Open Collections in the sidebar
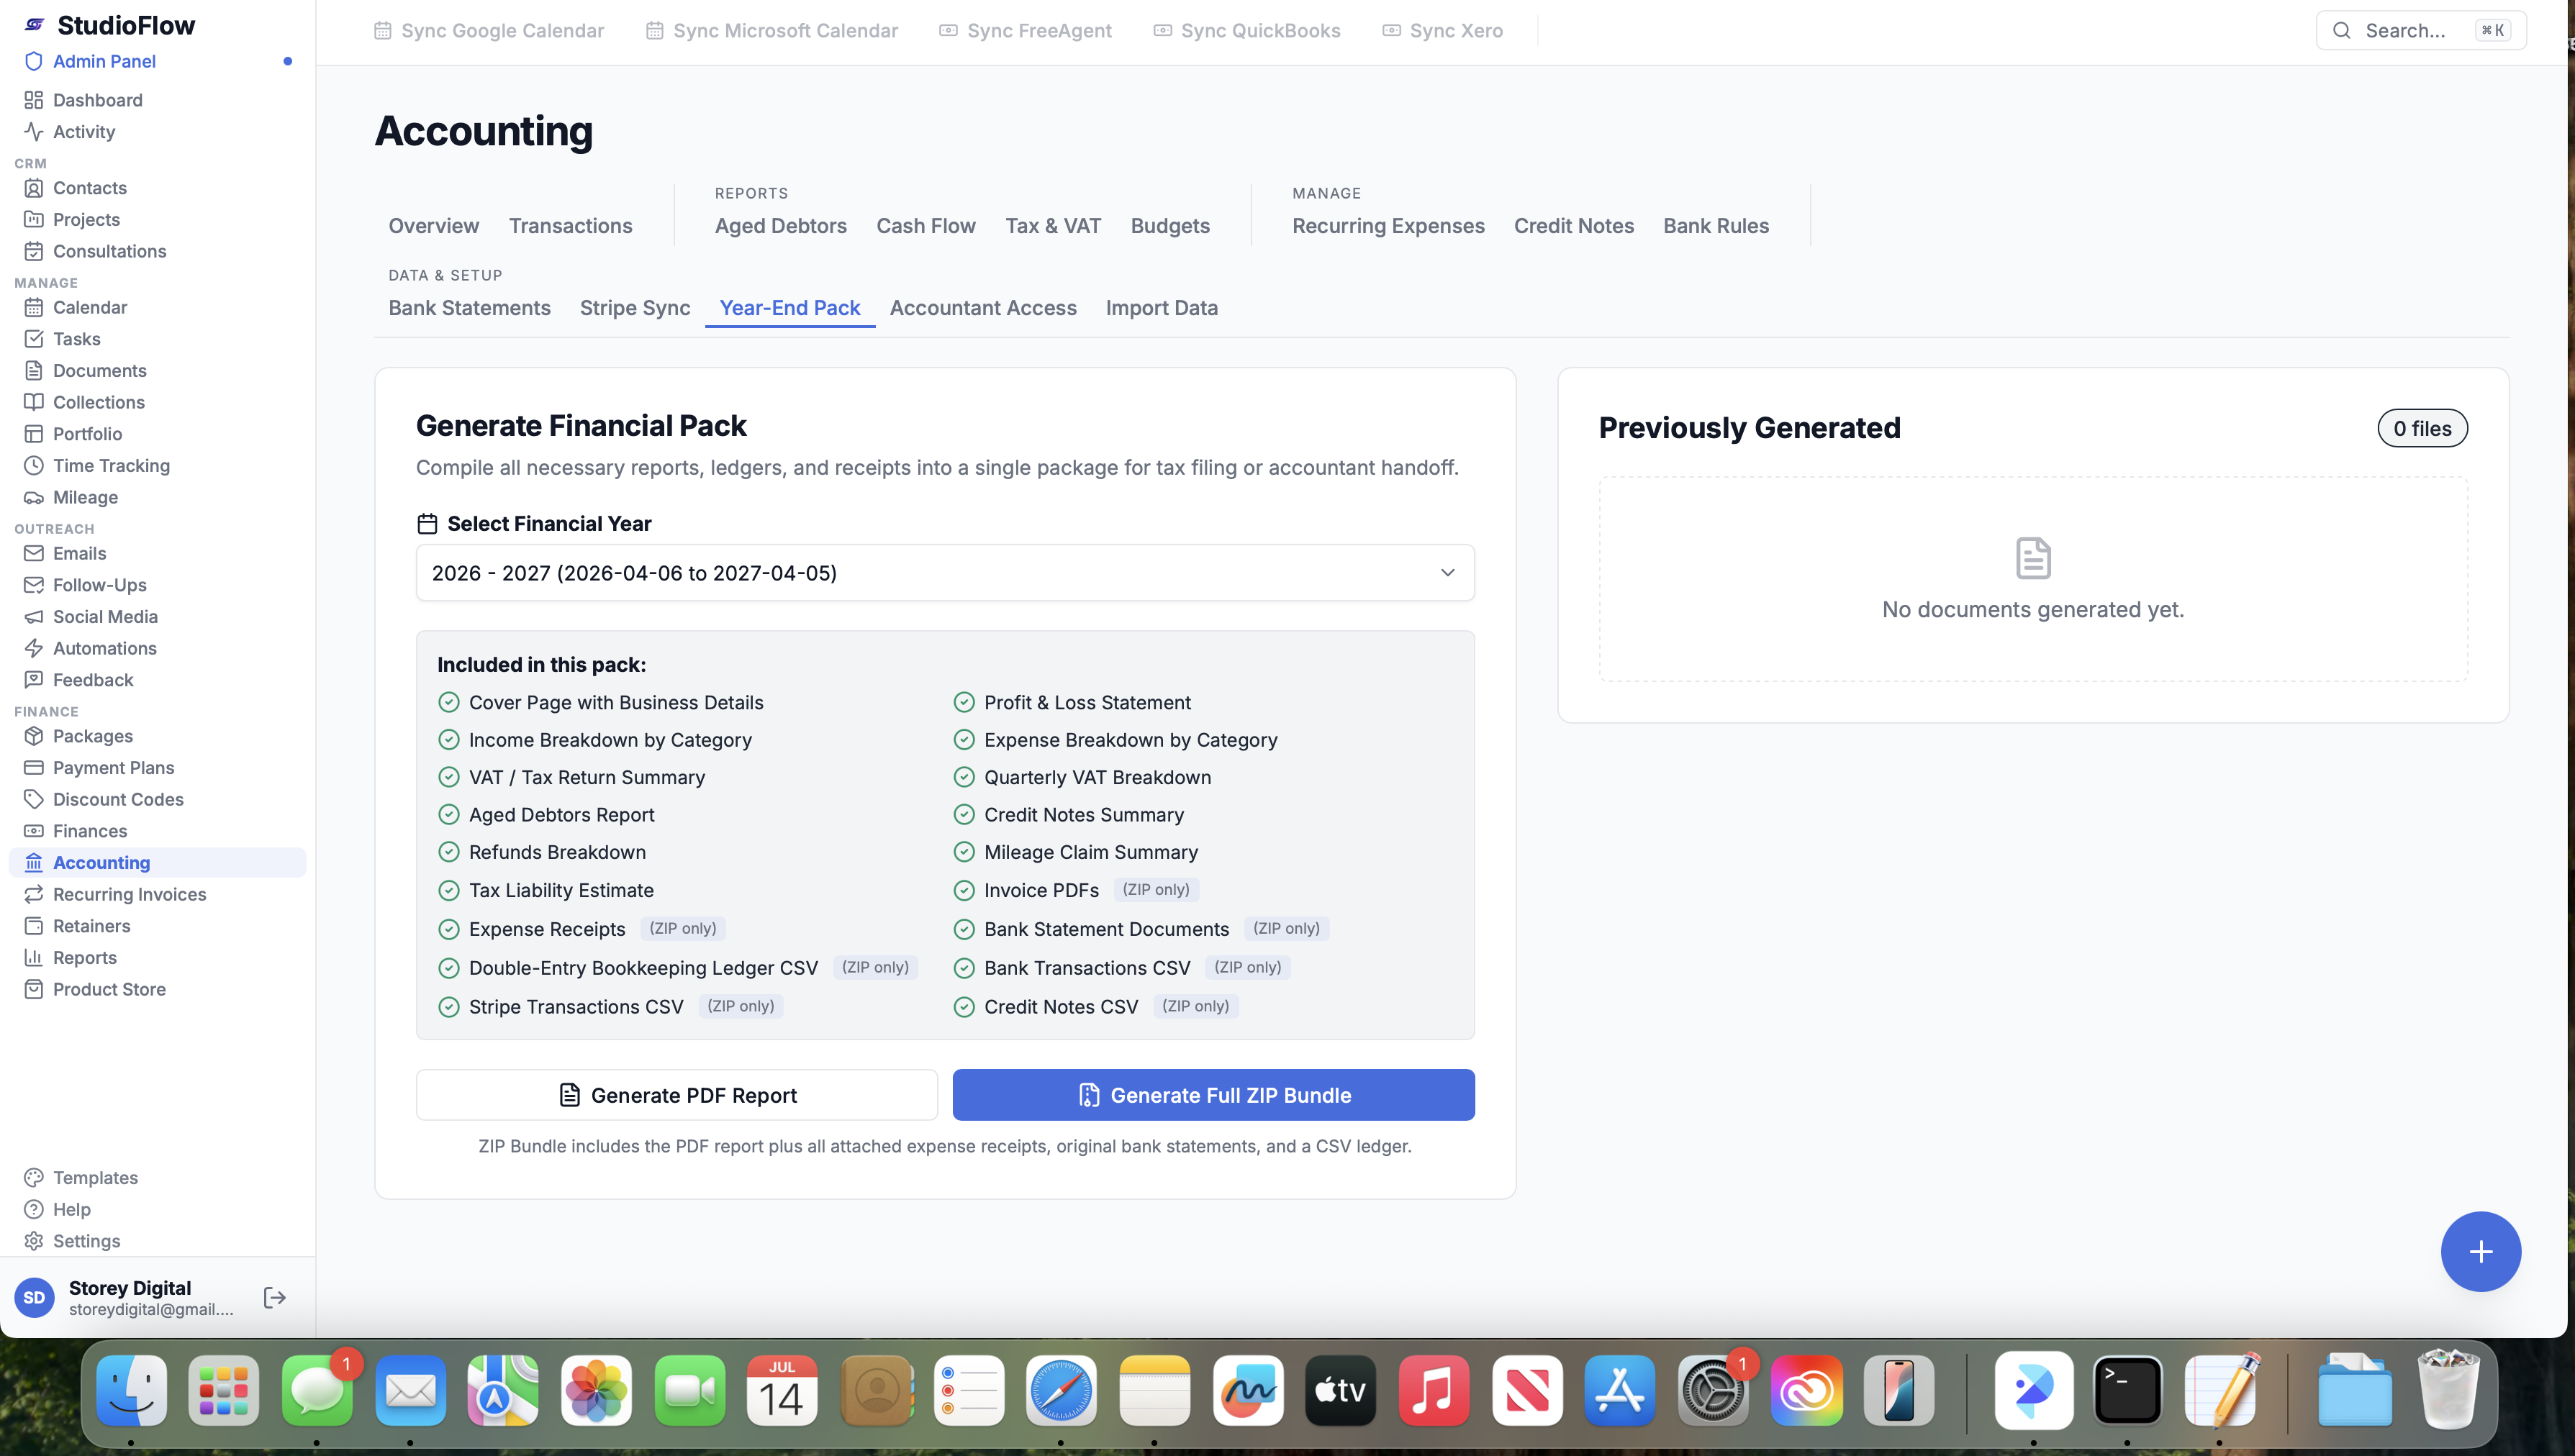Viewport: 2575px width, 1456px height. [98, 402]
